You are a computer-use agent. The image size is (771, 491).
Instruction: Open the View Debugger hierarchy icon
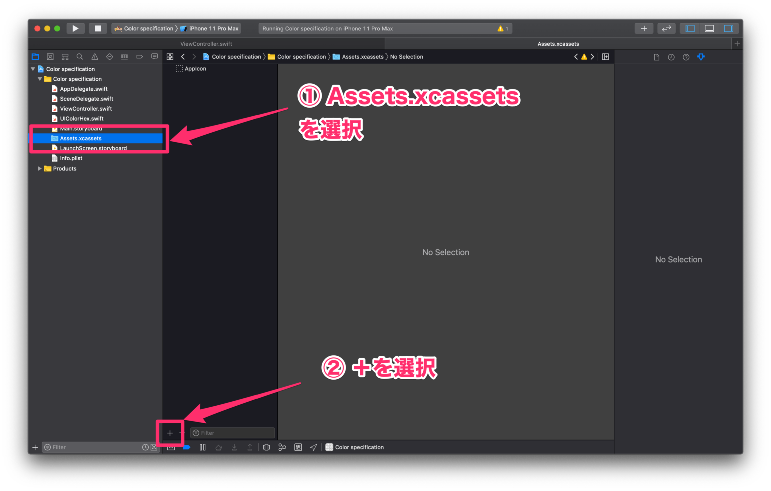coord(266,447)
